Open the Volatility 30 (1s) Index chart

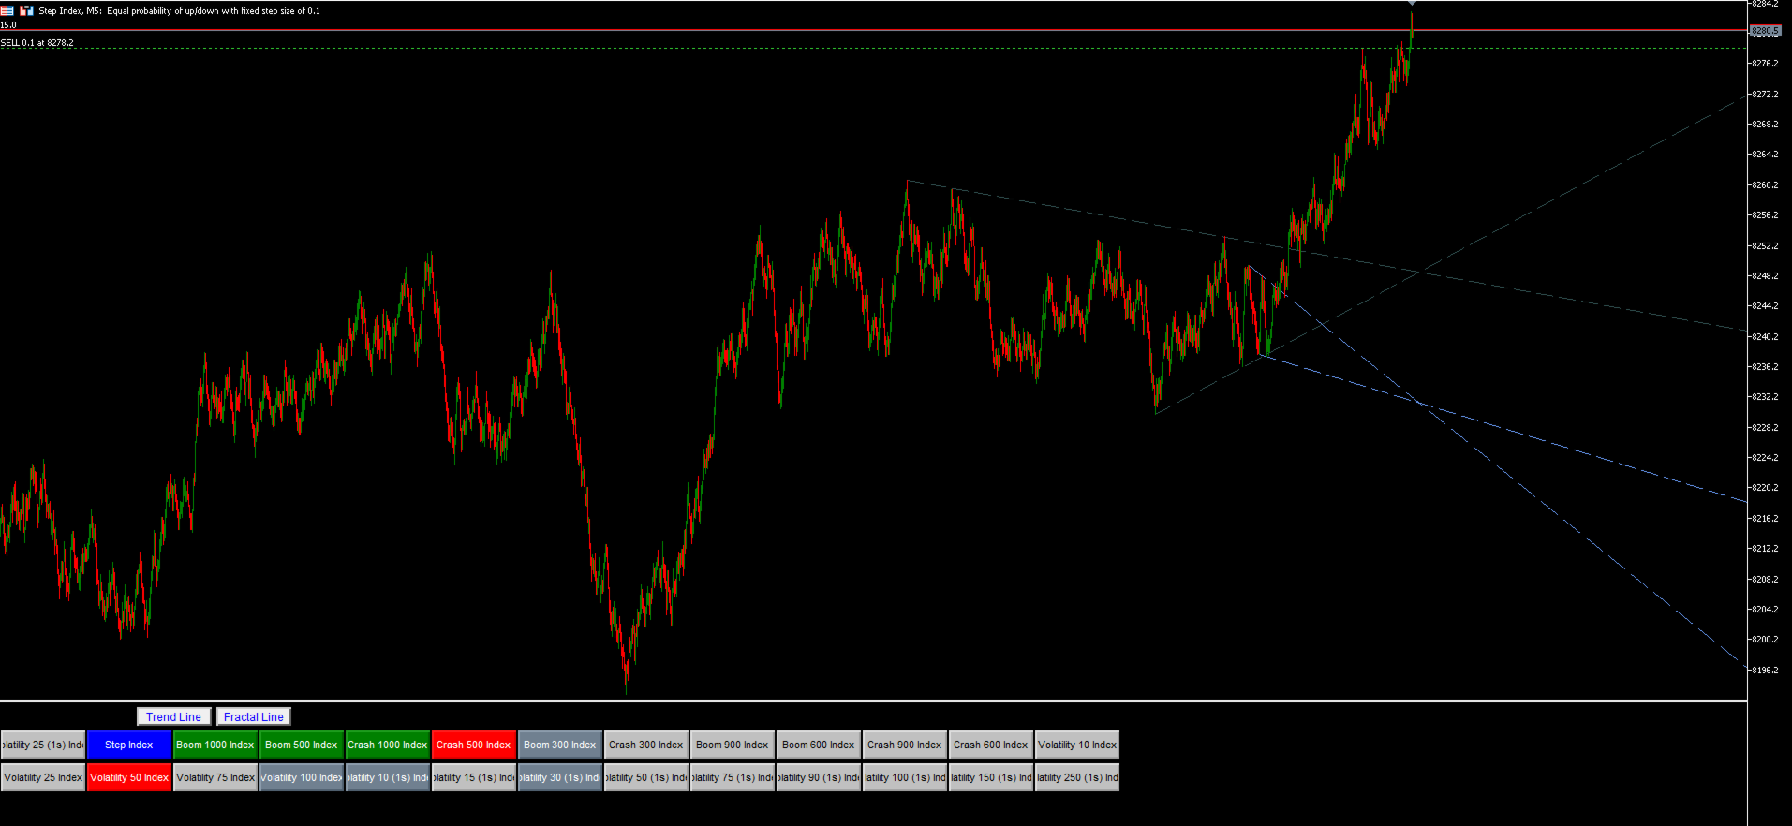click(560, 777)
